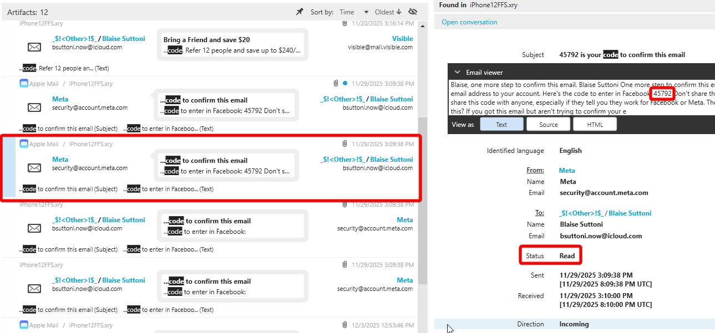Click the blue unread dot indicator
This screenshot has height=333, width=715.
pos(345,84)
